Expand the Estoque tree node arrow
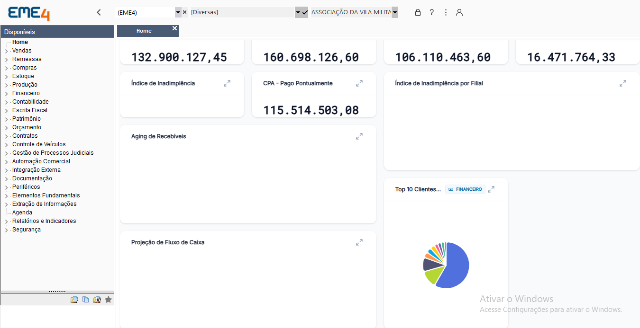The width and height of the screenshot is (640, 328). coord(6,77)
